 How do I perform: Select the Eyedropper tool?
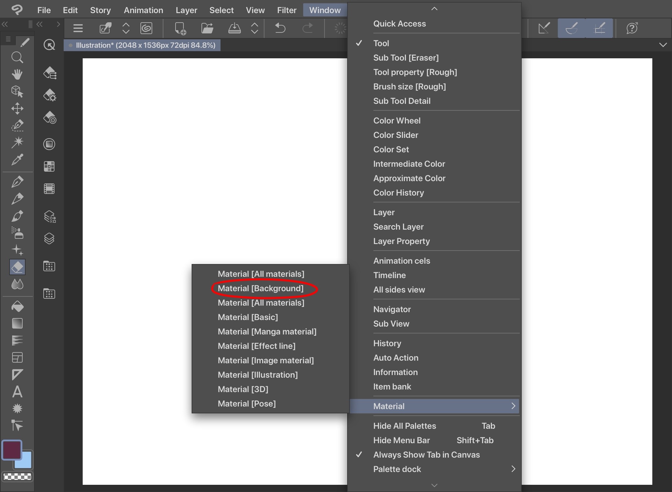click(17, 160)
